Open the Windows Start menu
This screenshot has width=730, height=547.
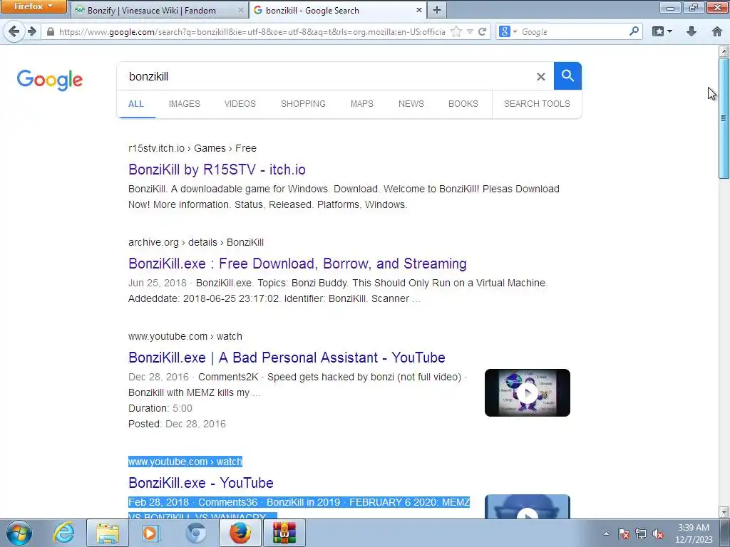coord(19,533)
